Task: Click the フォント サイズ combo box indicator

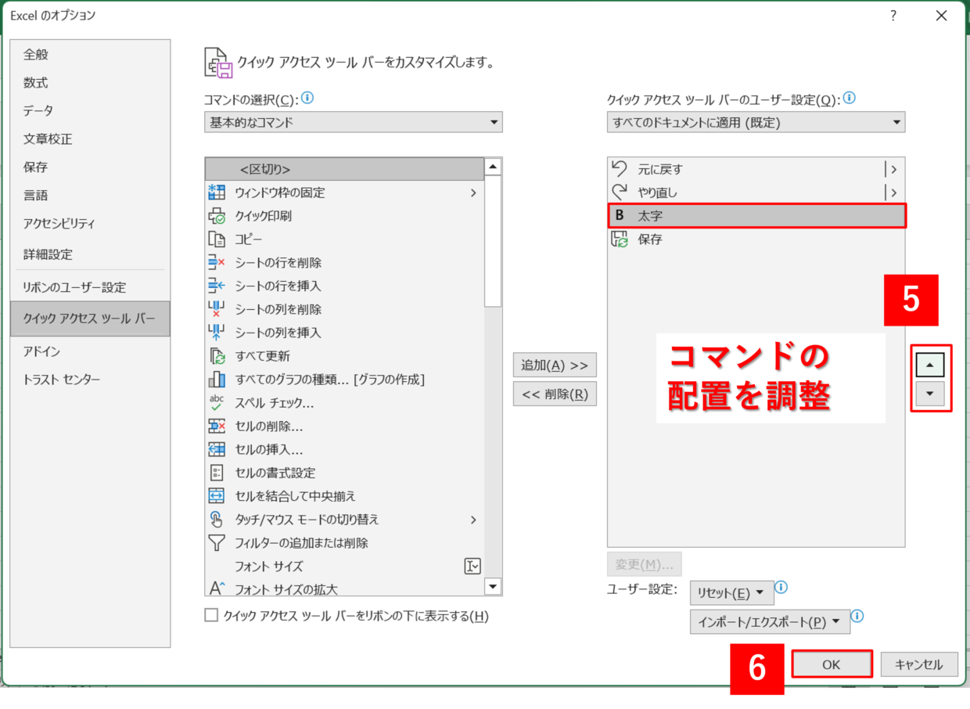Action: [472, 566]
